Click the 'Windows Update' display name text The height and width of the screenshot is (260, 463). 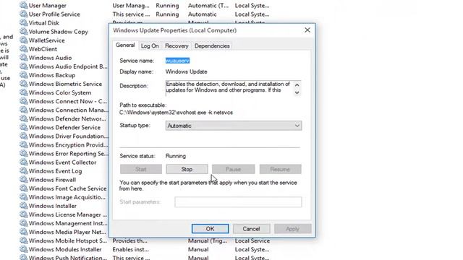click(x=187, y=71)
